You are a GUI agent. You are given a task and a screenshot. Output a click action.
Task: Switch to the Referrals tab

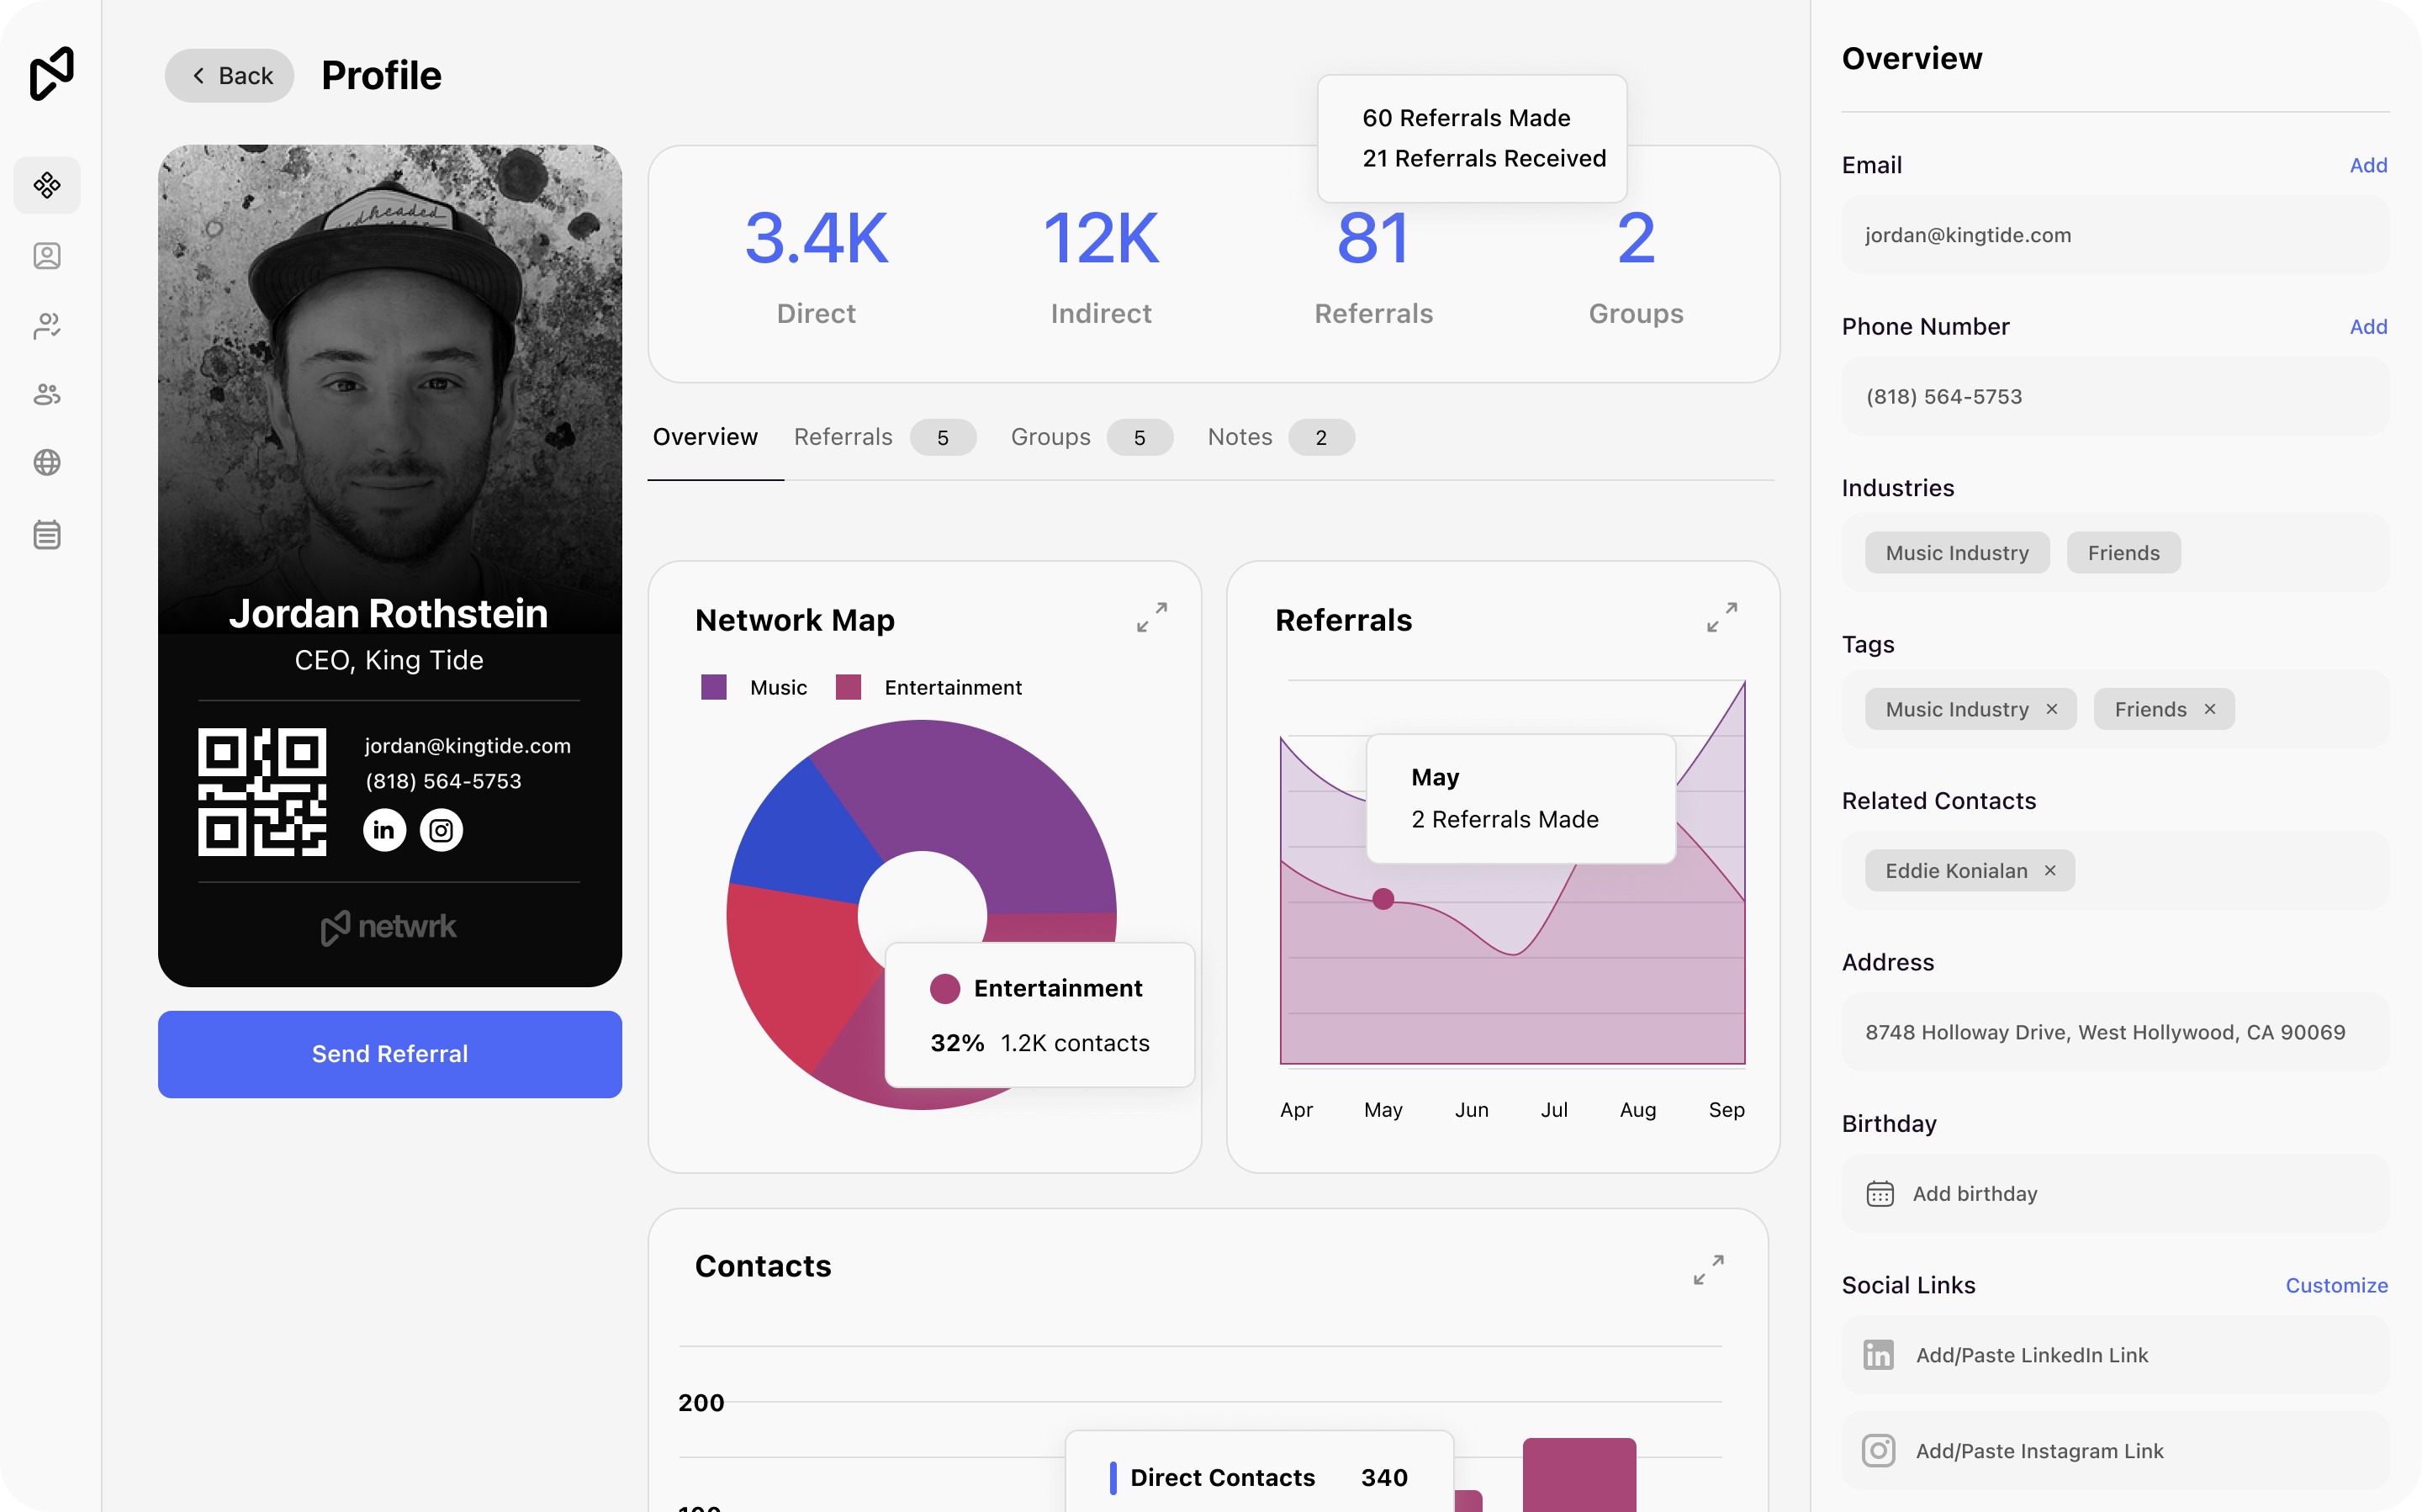click(x=843, y=437)
